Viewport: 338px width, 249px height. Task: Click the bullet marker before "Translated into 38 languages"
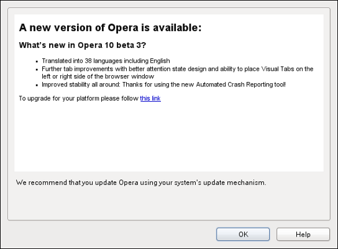coord(37,61)
